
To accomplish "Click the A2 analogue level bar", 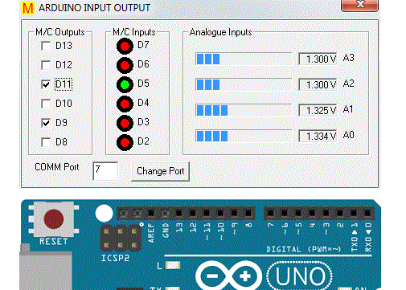I will click(244, 84).
